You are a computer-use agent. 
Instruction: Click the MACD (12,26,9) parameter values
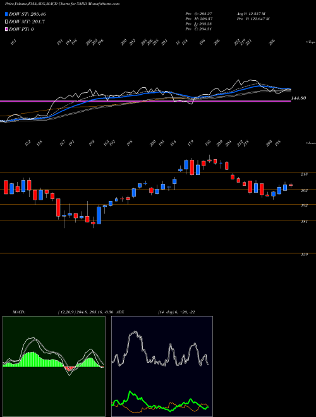86,312
